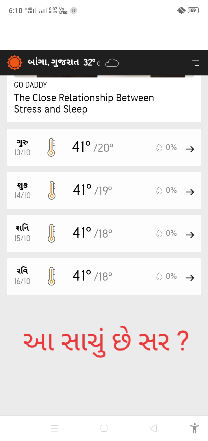Tap બાંગા, ગુજરાત location name
The image size is (208, 441).
coord(53,62)
